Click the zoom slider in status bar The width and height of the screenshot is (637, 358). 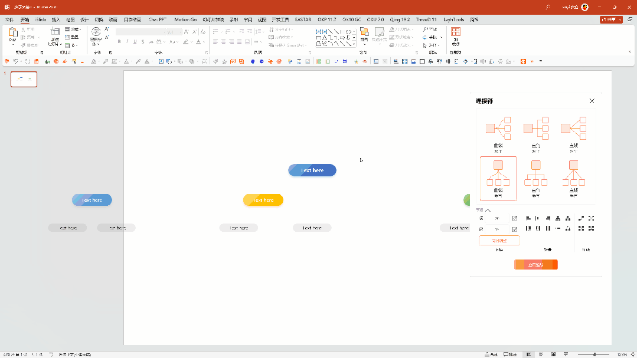point(593,354)
